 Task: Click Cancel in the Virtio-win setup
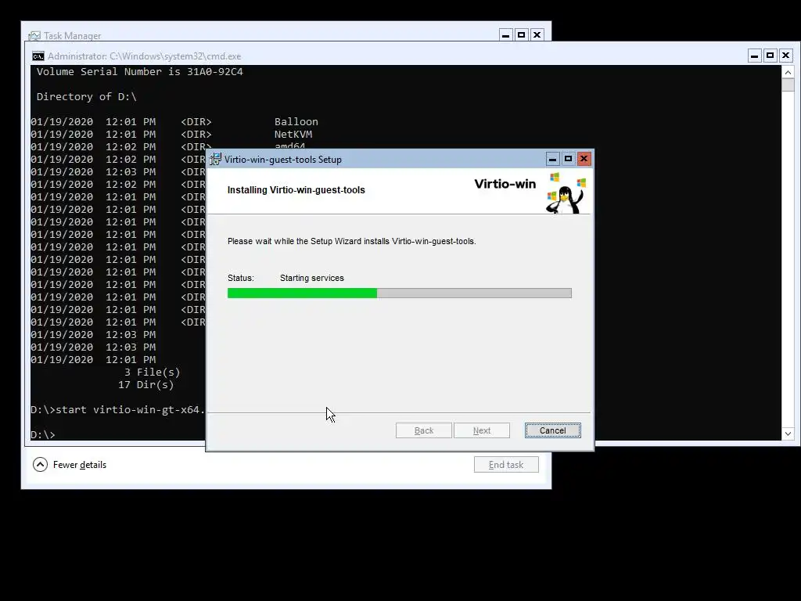[x=553, y=430]
